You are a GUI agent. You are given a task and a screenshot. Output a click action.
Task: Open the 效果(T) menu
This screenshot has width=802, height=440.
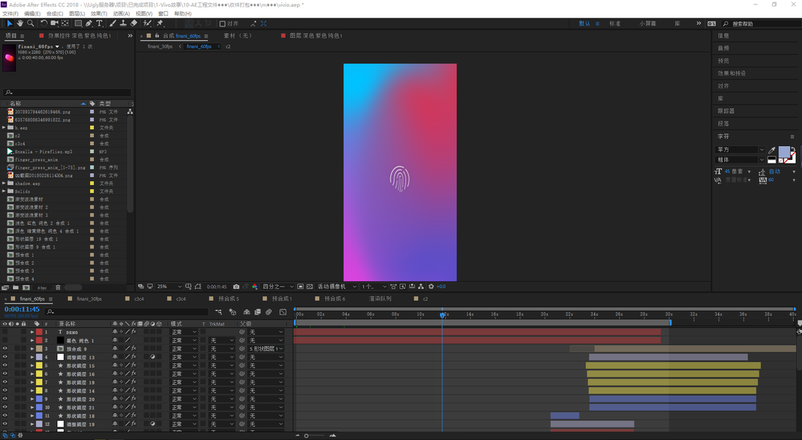point(99,14)
